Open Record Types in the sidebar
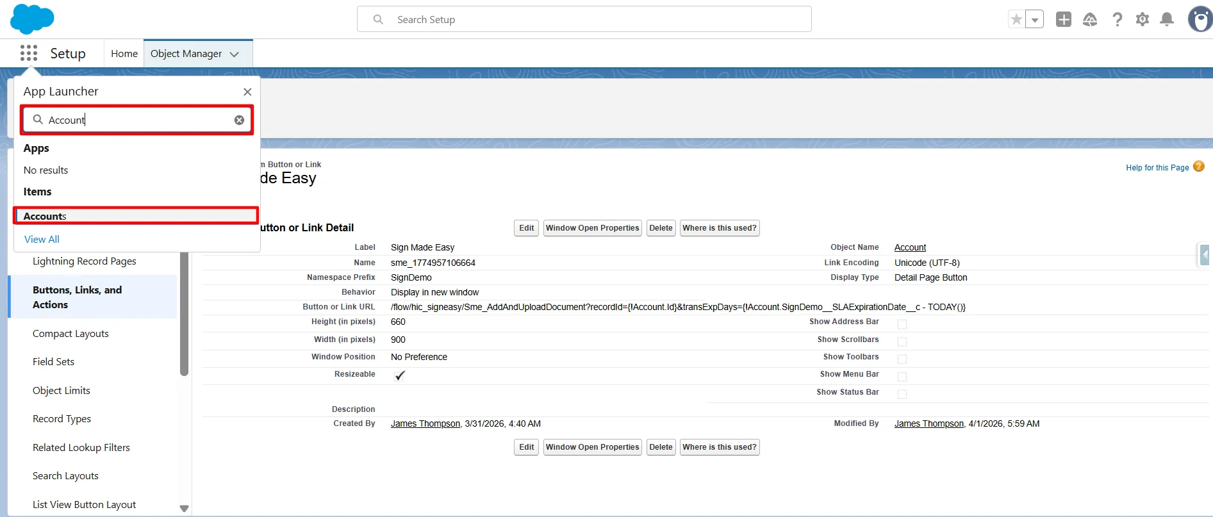 [x=62, y=419]
